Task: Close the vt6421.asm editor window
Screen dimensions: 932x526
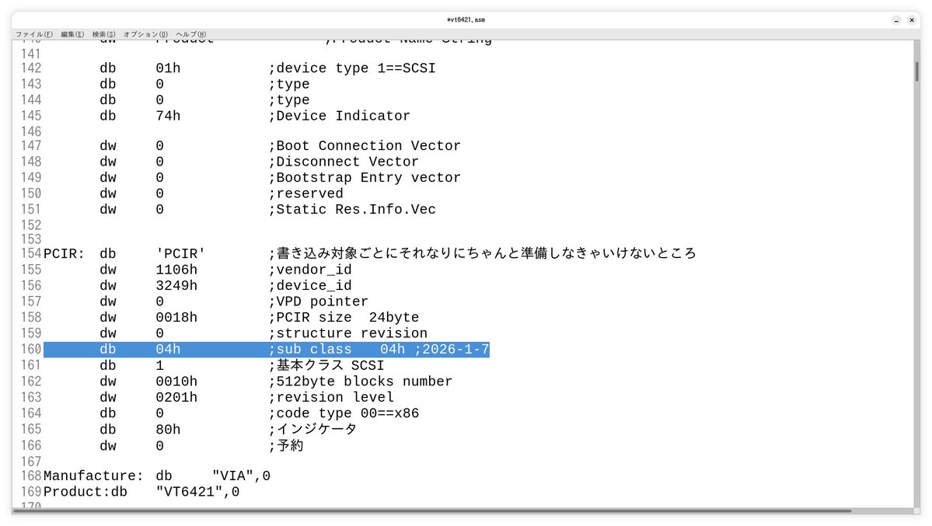Action: click(x=912, y=20)
